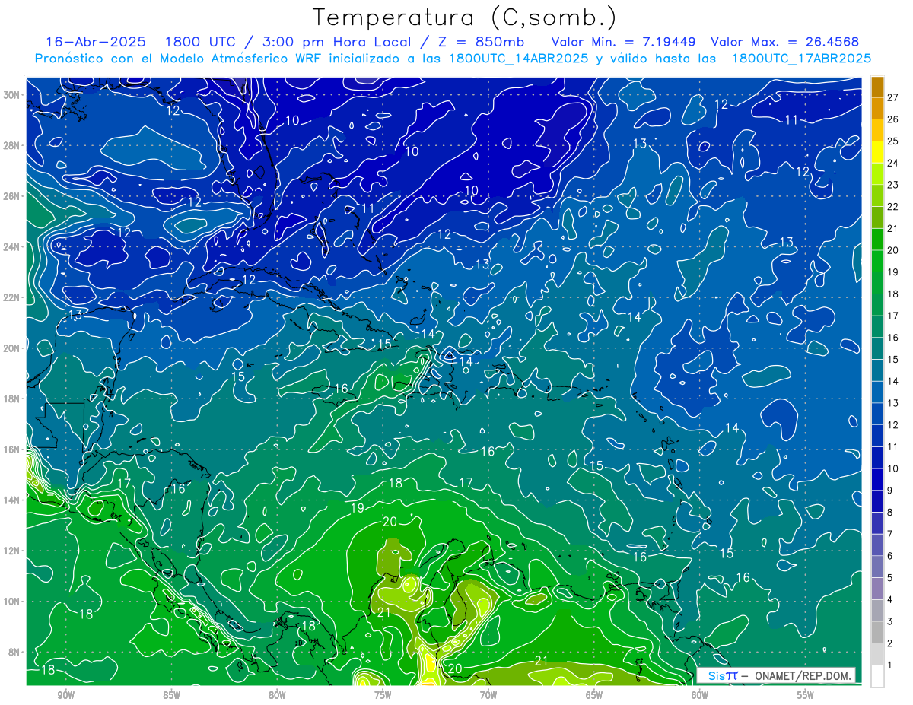Click the legend value '23' beside the color scale
Image resolution: width=913 pixels, height=705 pixels.
[x=893, y=185]
